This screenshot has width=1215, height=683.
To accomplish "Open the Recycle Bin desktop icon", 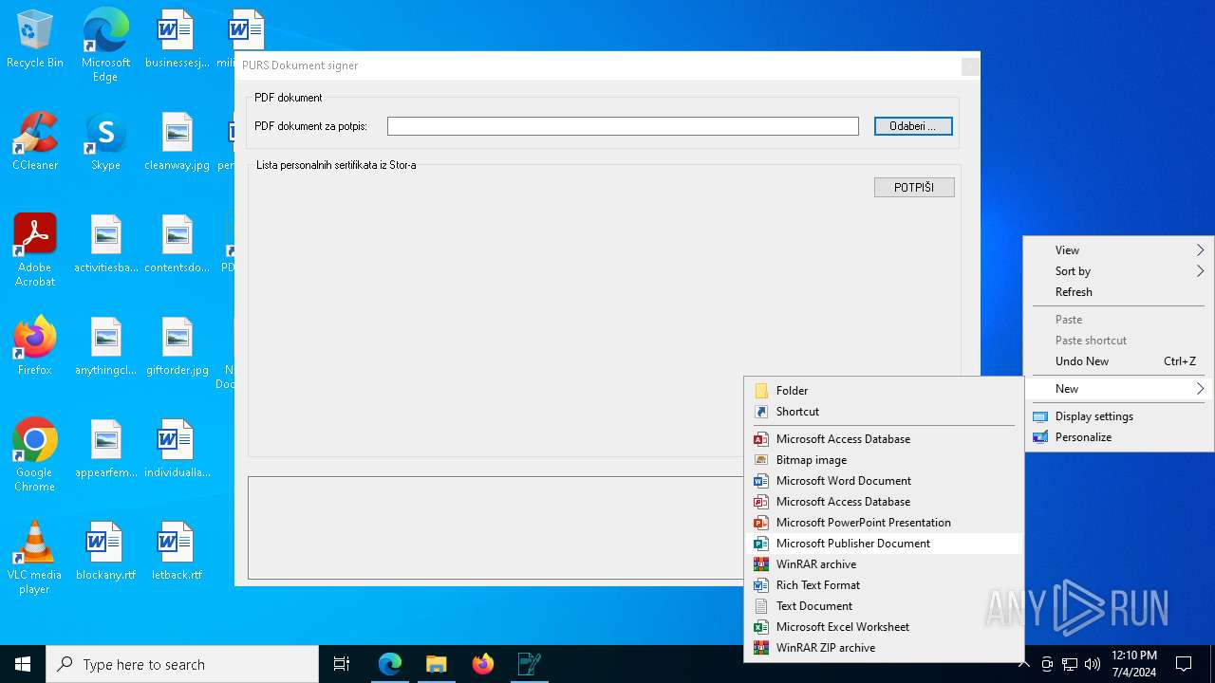I will coord(35,40).
